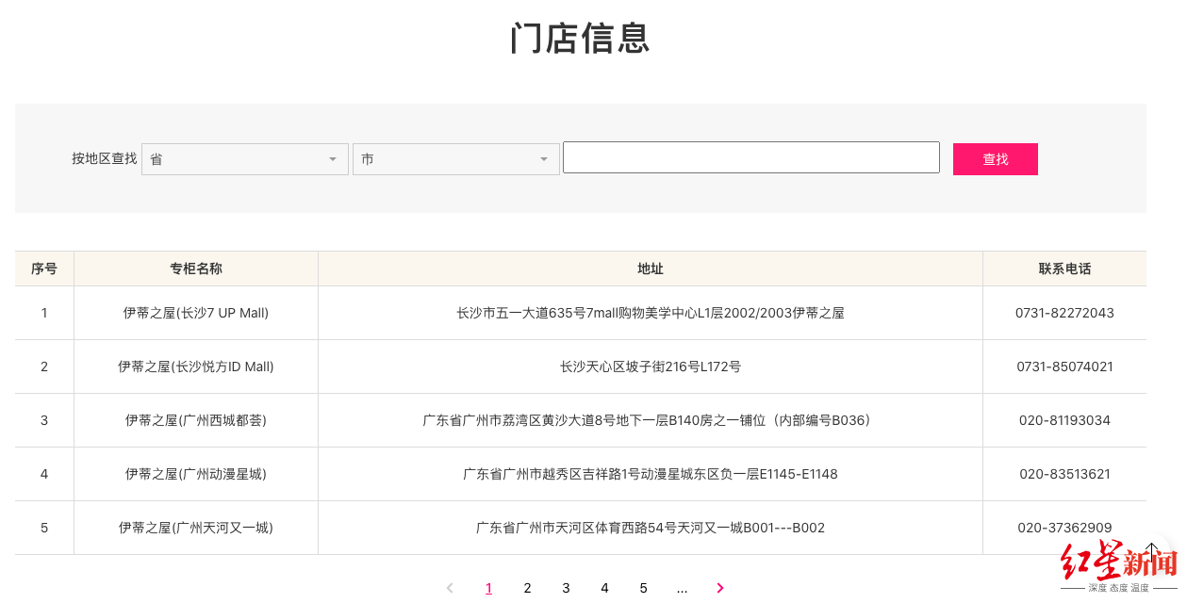
Task: Open the 市 city dropdown
Action: click(455, 159)
